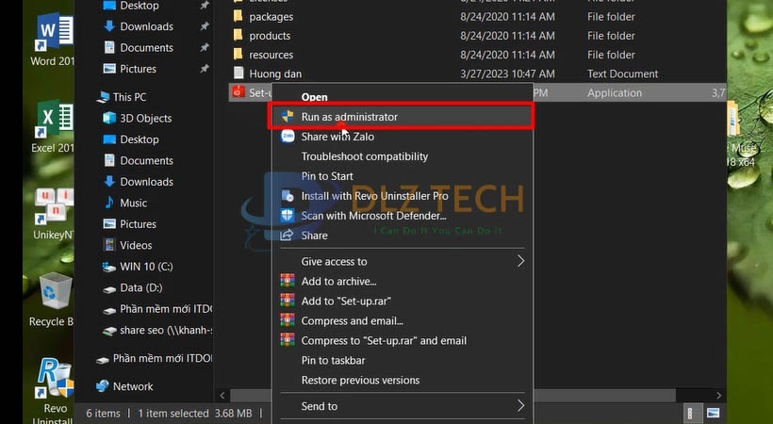Click the Huong dan text file icon
This screenshot has width=773, height=424.
pyautogui.click(x=238, y=73)
